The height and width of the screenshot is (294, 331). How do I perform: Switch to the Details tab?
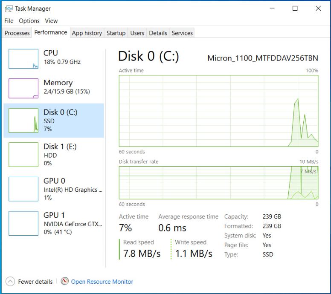(x=158, y=33)
